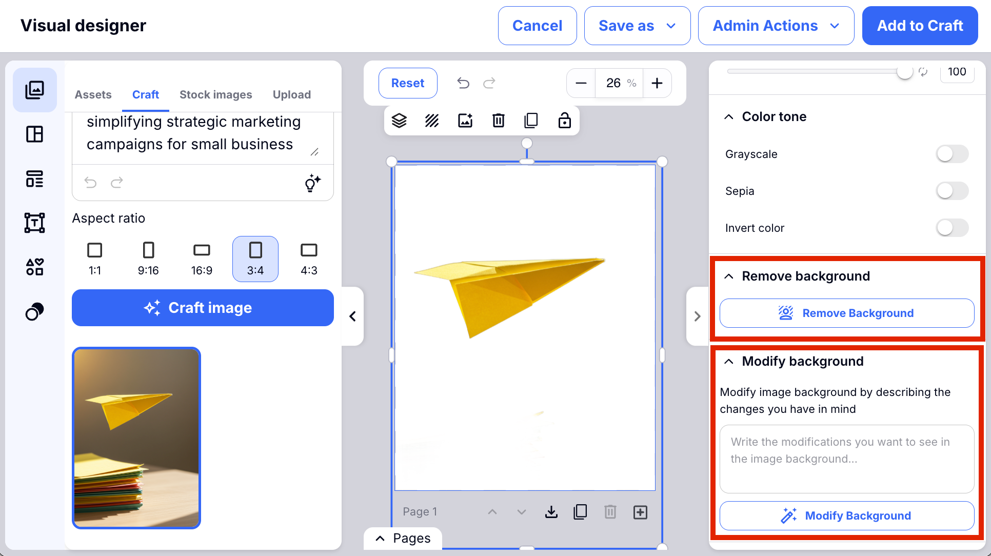Image resolution: width=991 pixels, height=556 pixels.
Task: Click the lightbulb prompt suggestion icon
Action: pyautogui.click(x=312, y=183)
